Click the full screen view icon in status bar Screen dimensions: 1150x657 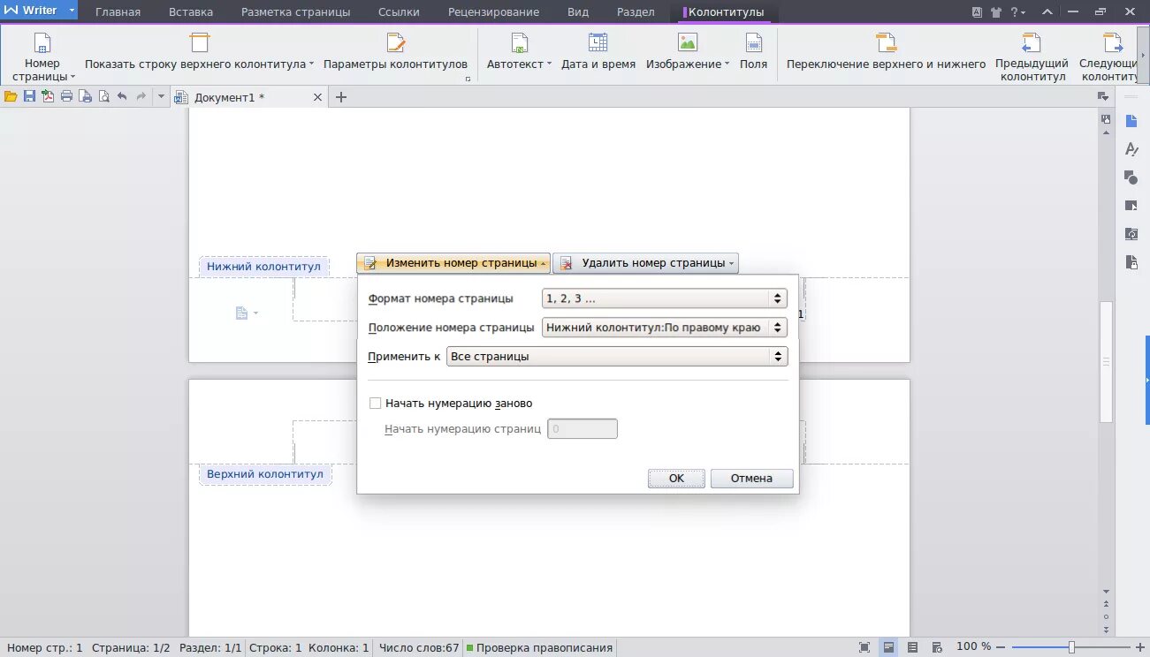pyautogui.click(x=864, y=647)
